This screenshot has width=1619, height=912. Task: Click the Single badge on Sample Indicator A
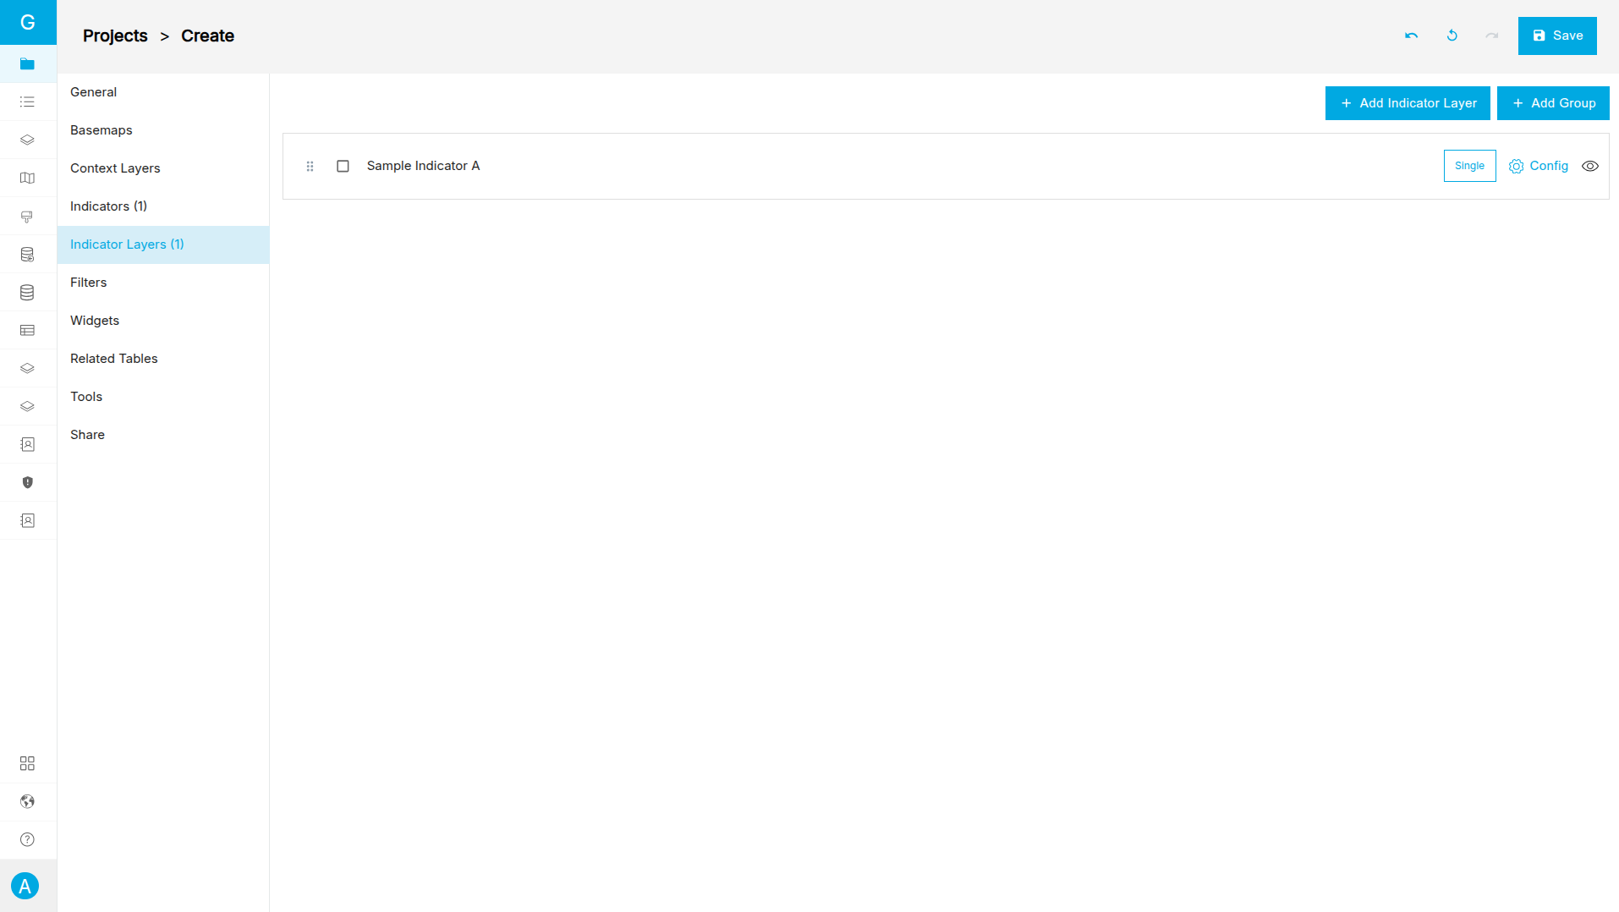point(1469,166)
